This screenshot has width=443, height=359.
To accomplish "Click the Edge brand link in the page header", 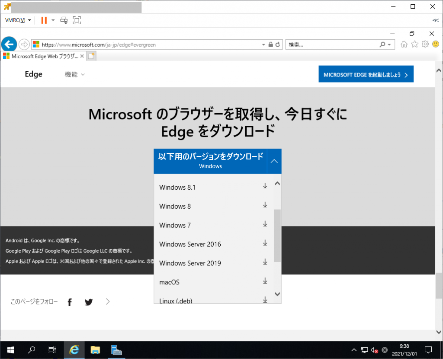I will [x=34, y=74].
